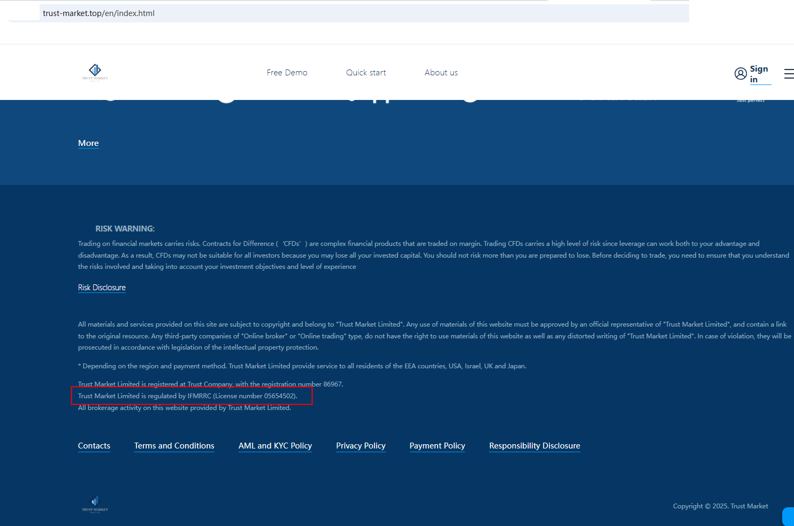Image resolution: width=794 pixels, height=526 pixels.
Task: Click the Copyright © 2025 Trust Market text
Action: pos(721,506)
